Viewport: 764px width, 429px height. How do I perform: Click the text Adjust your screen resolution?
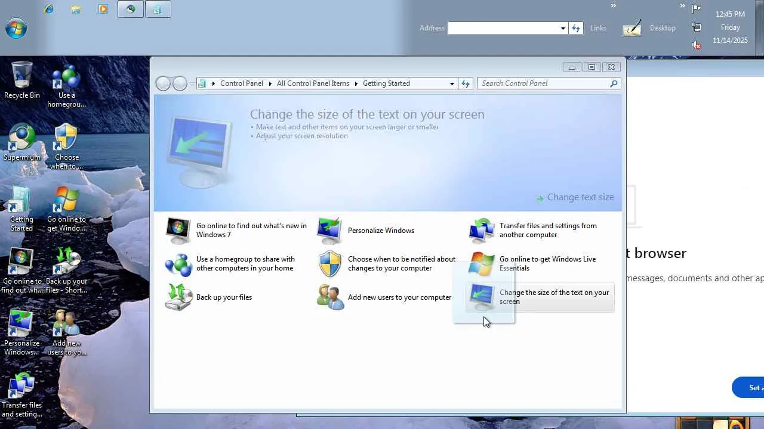302,136
